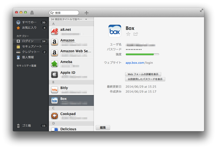Click the 1Password icon beside すべての…
The width and height of the screenshot is (217, 149).
[x=18, y=22]
